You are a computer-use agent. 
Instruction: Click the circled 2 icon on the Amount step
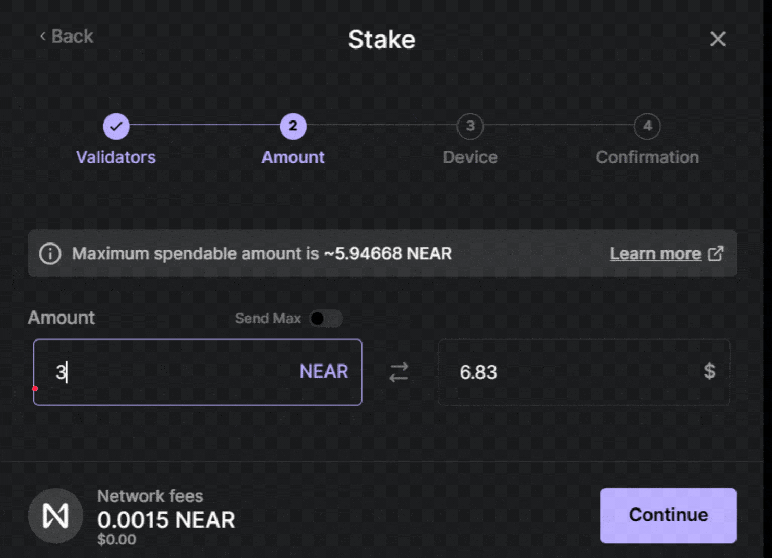(x=293, y=126)
